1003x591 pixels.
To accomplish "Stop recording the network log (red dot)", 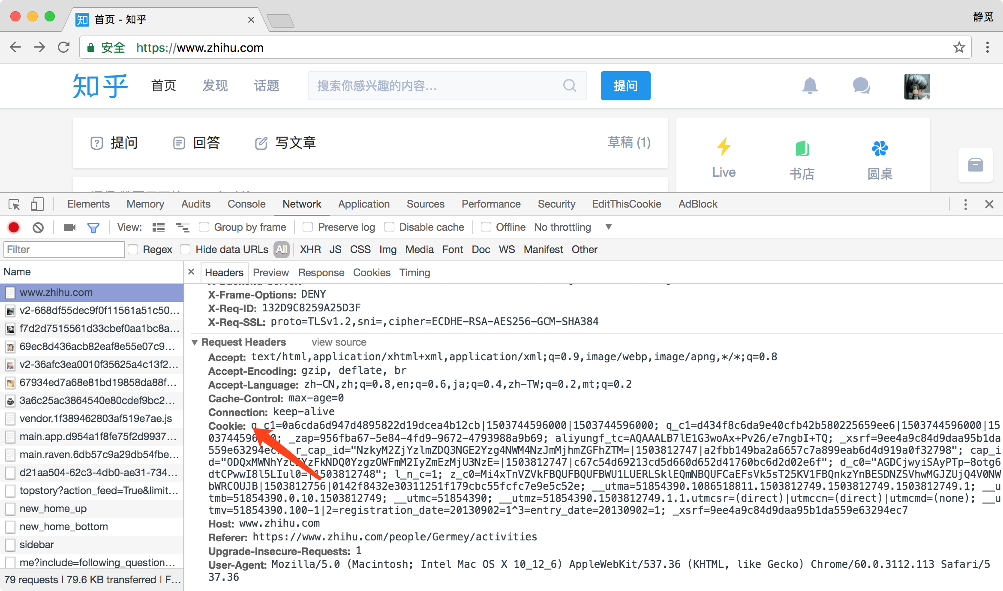I will pyautogui.click(x=14, y=227).
